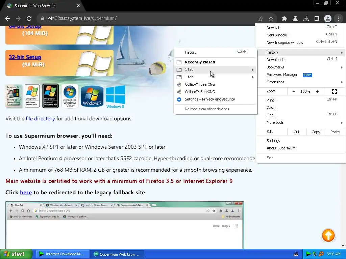
Task: Reopen Settings – Privacy and security entry
Action: click(215, 99)
